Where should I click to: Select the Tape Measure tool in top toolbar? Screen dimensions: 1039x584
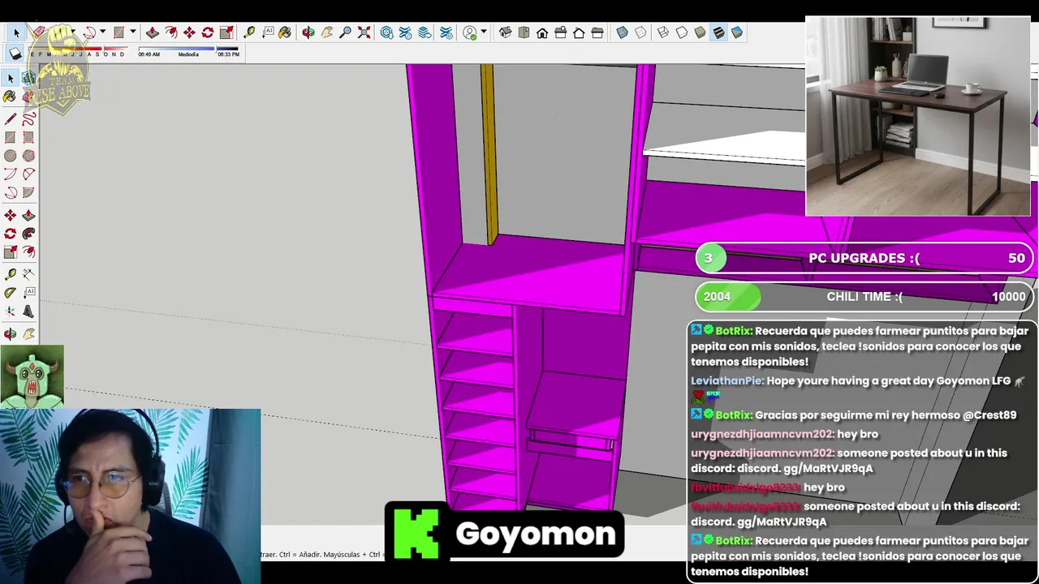point(249,32)
